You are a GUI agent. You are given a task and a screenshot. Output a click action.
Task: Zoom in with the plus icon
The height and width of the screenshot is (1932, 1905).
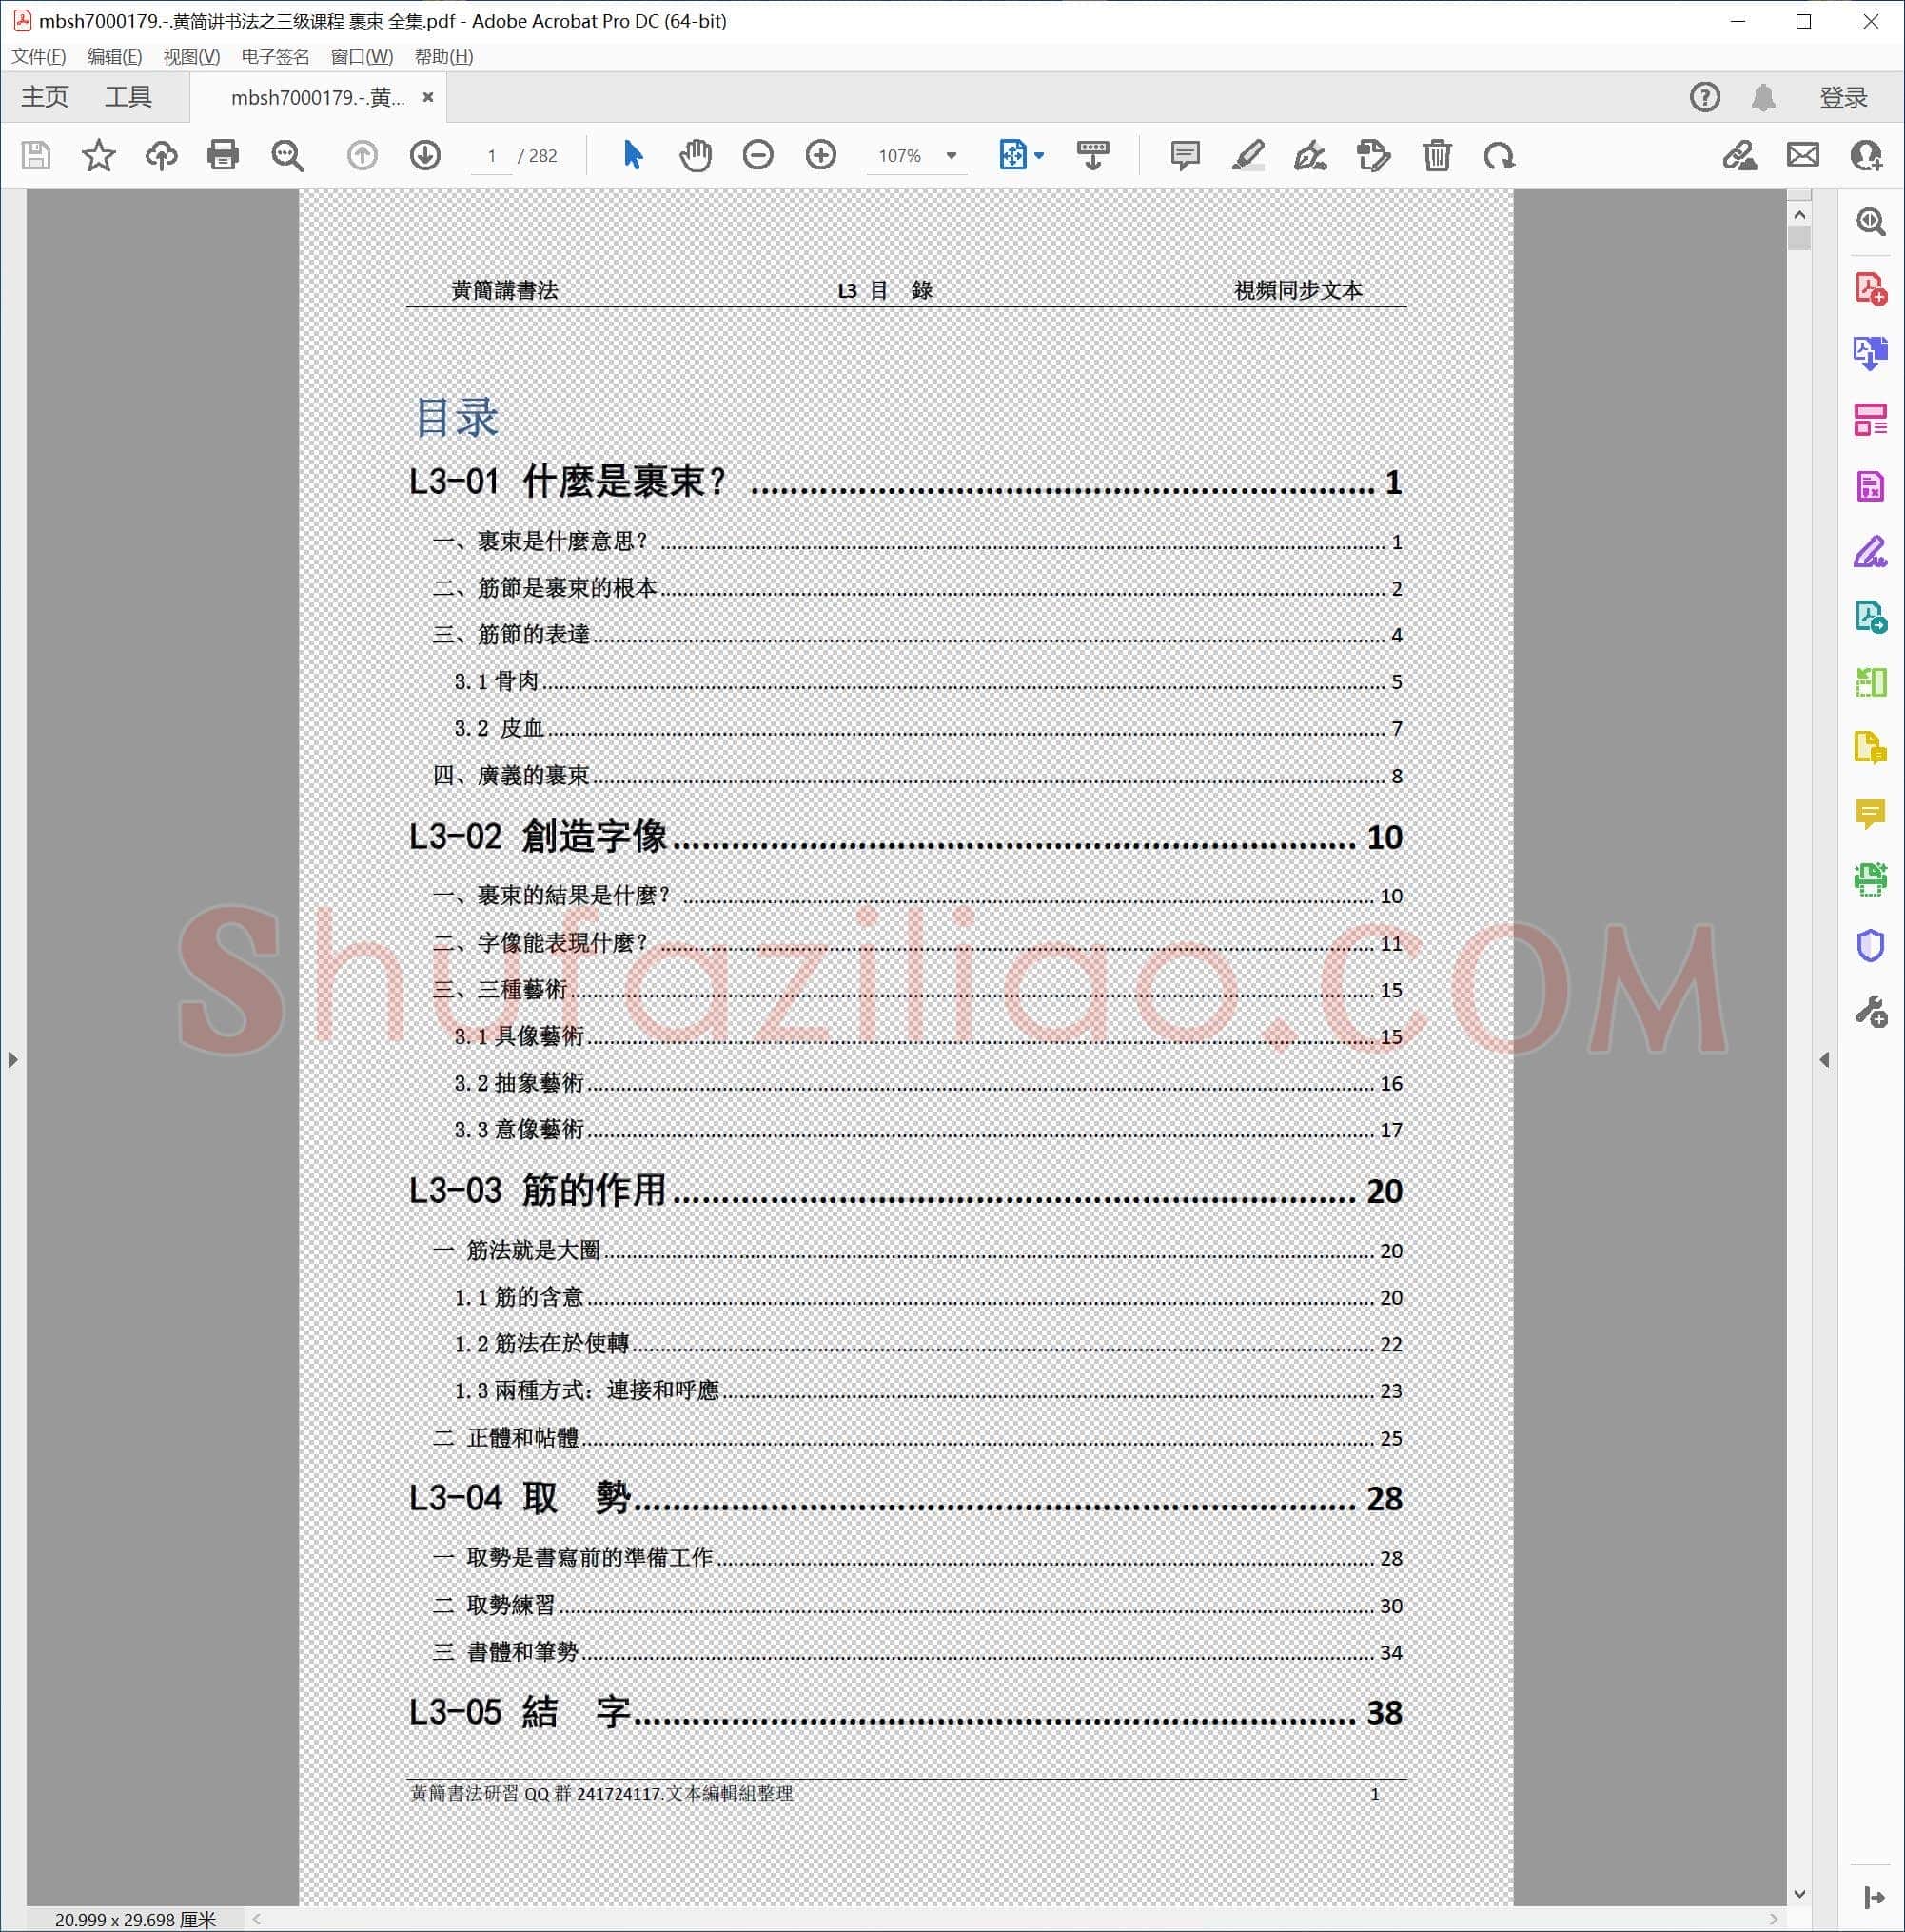click(x=821, y=156)
